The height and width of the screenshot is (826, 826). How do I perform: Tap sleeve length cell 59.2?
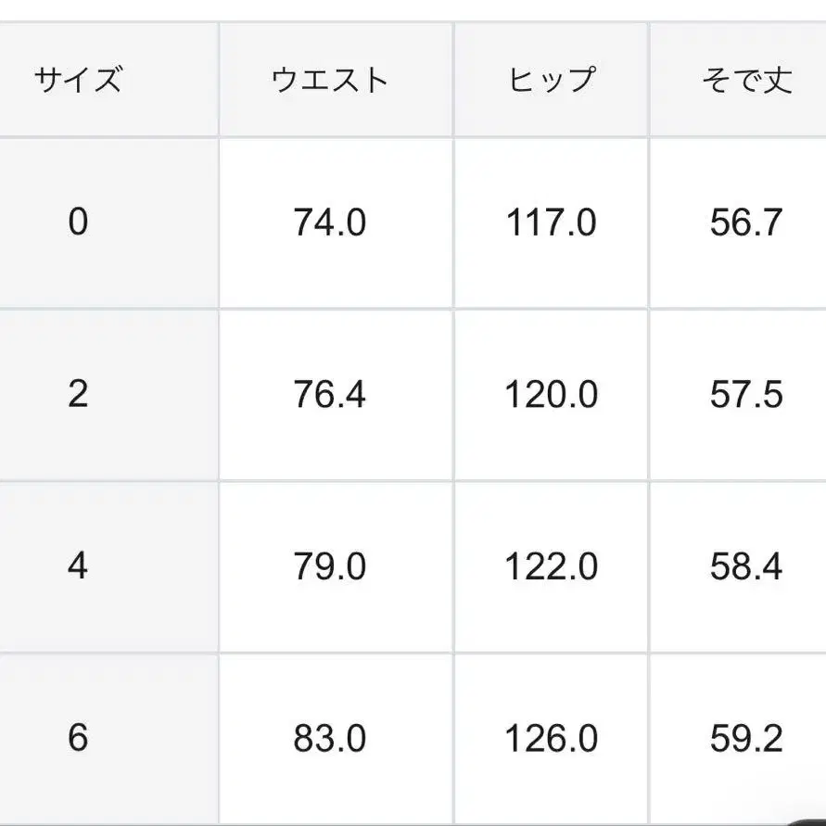(x=746, y=739)
